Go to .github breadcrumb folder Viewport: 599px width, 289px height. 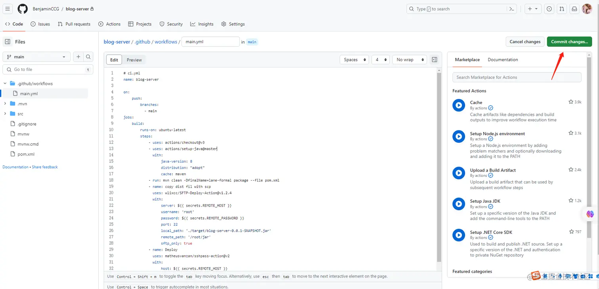tap(143, 42)
